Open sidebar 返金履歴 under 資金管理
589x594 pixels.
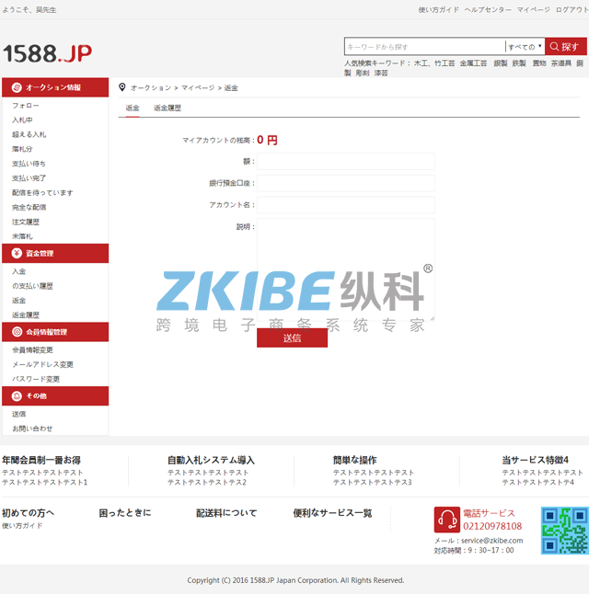coord(26,315)
